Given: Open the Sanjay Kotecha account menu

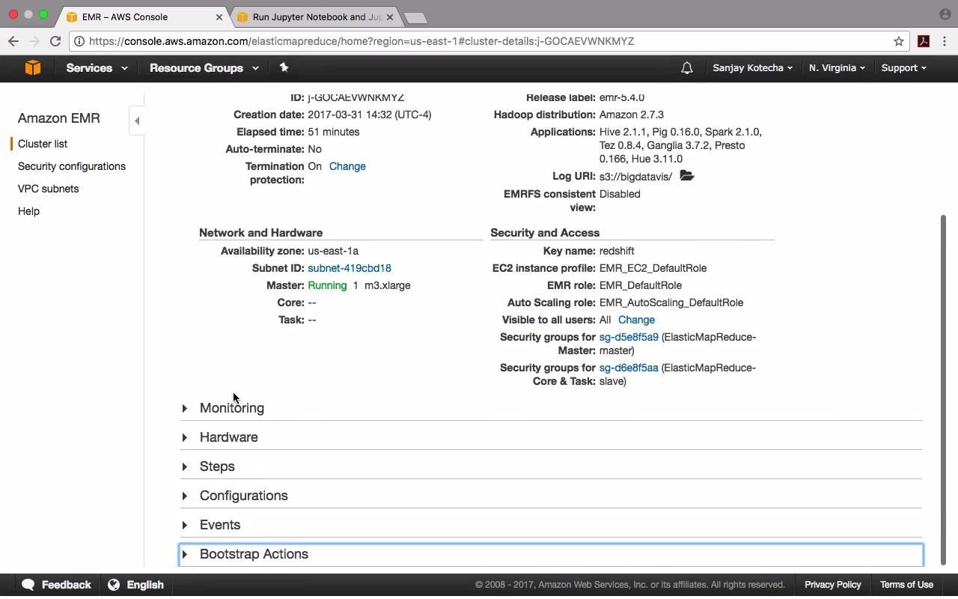Looking at the screenshot, I should click(752, 68).
